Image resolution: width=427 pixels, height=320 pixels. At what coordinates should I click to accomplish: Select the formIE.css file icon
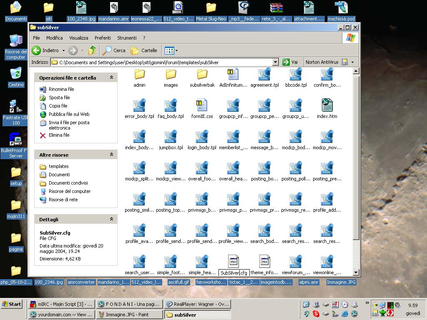point(202,105)
